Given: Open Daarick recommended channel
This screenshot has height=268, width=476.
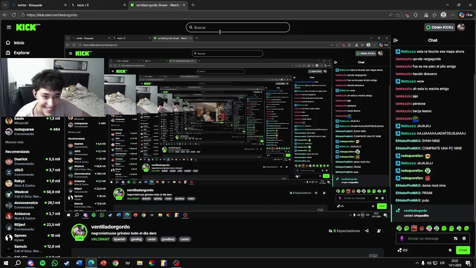Looking at the screenshot, I should pos(33,162).
